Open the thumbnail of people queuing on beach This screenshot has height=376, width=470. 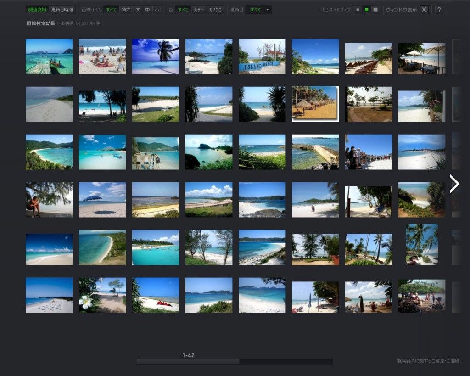coord(369,152)
